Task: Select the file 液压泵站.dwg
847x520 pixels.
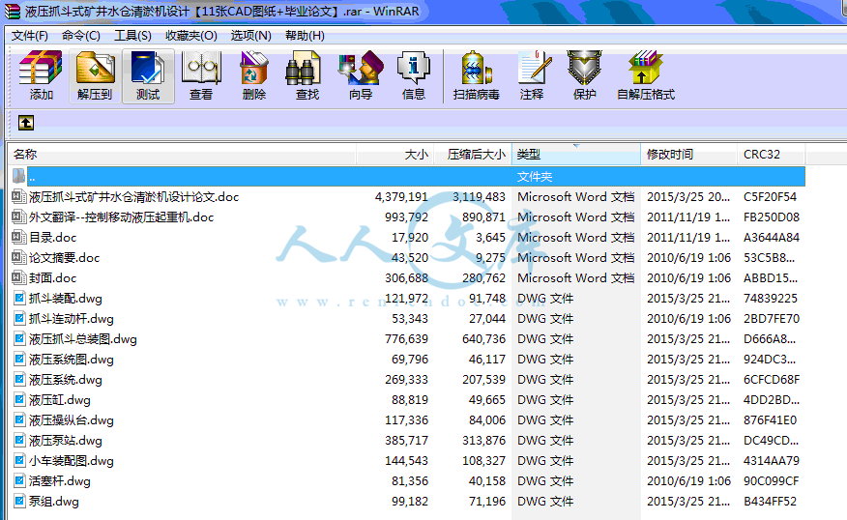Action: [66, 441]
